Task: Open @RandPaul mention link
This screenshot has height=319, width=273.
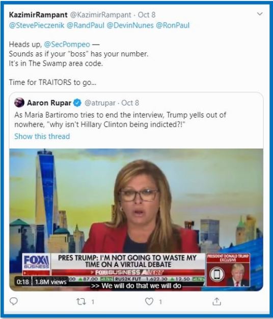Action: point(86,25)
